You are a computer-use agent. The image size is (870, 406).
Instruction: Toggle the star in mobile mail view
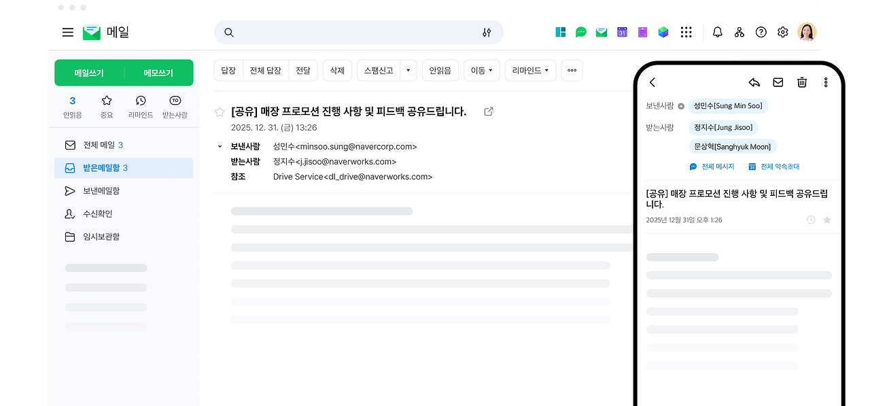[827, 220]
